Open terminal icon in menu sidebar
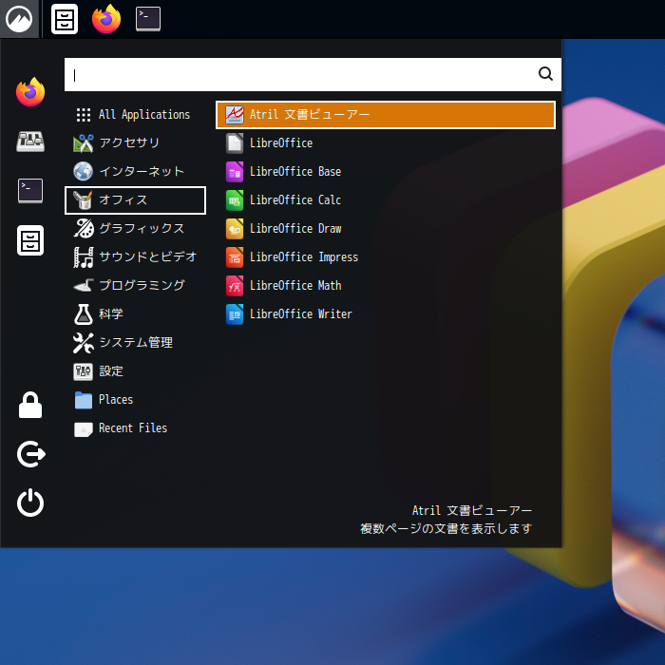This screenshot has width=665, height=665. point(30,191)
